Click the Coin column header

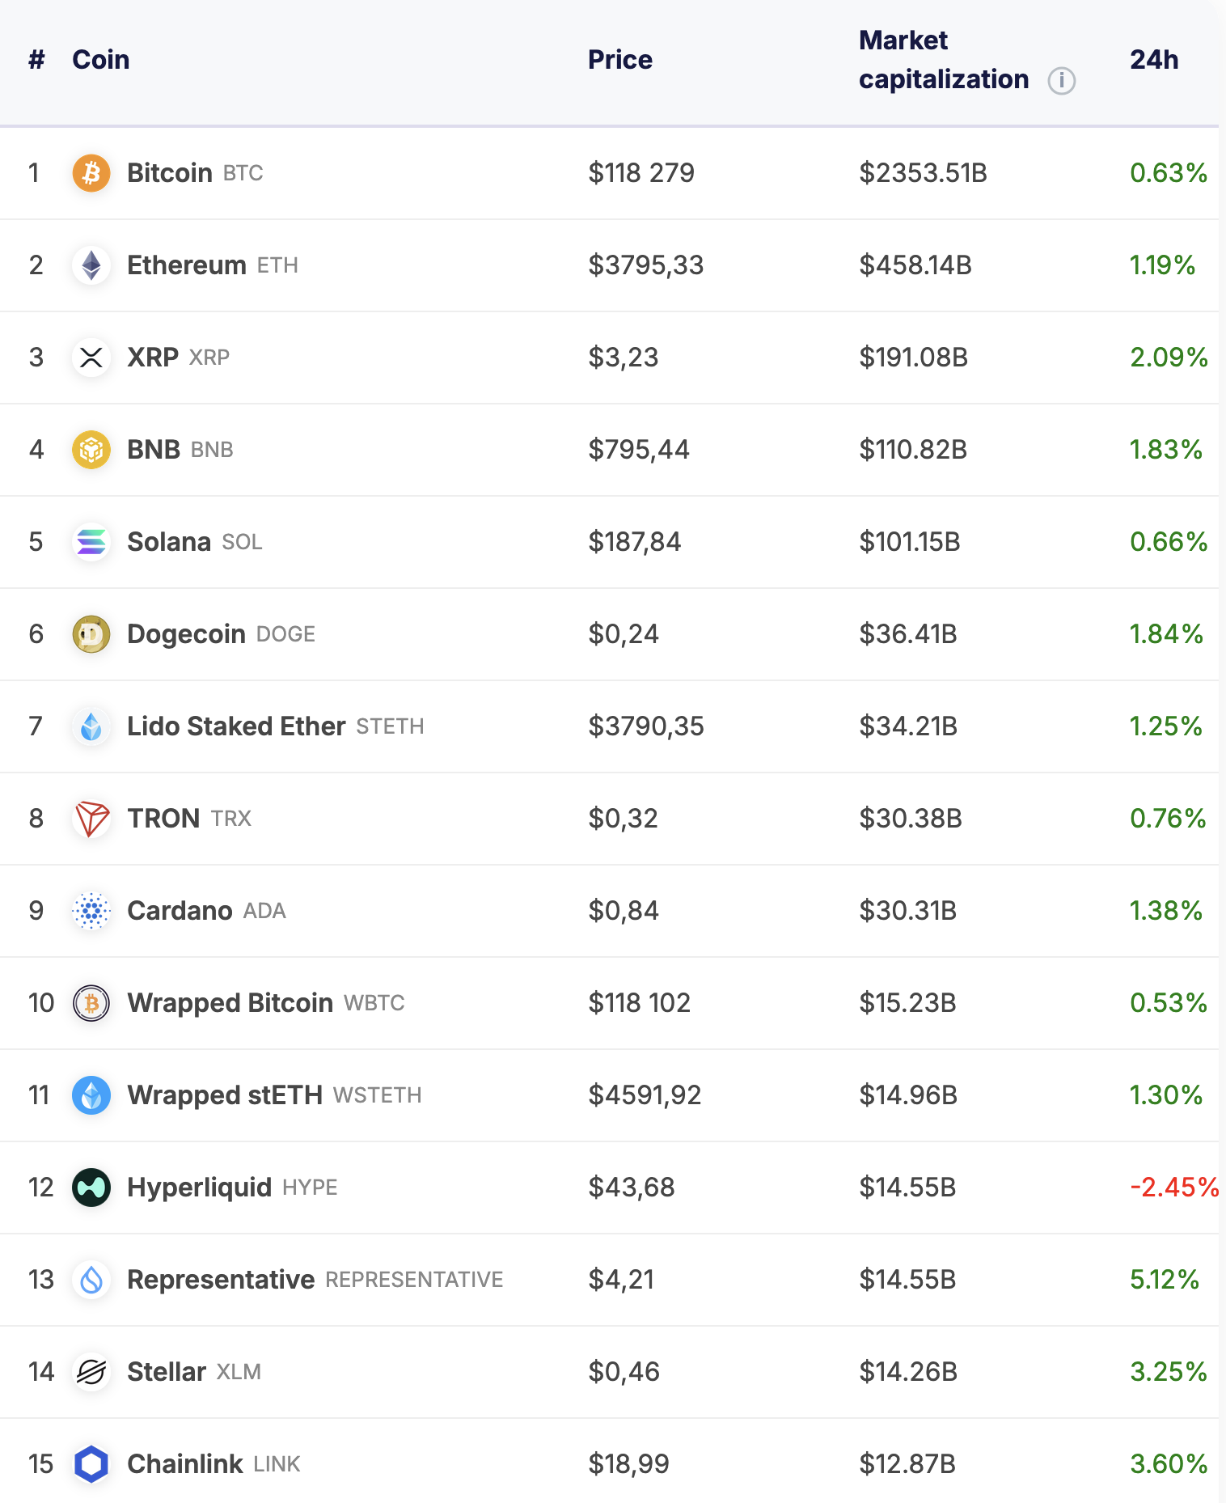pos(99,59)
